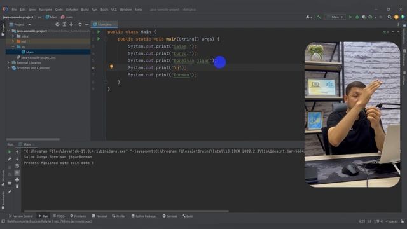This screenshot has width=407, height=229.
Task: Click the Debug bug icon in toolbar
Action: pos(357,17)
